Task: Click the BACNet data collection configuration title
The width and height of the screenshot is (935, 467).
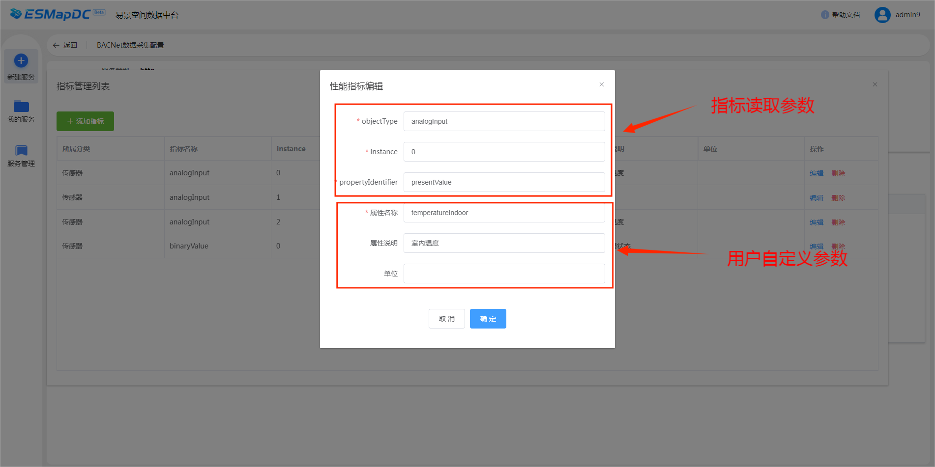Action: point(130,45)
